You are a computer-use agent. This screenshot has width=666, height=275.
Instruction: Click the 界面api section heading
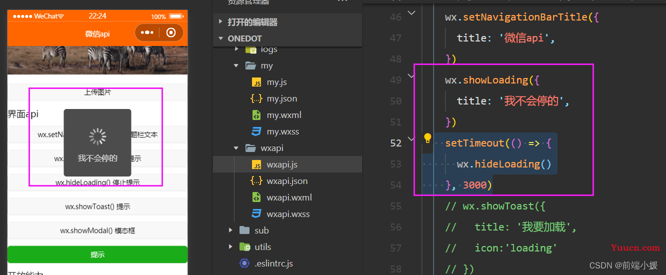coord(23,114)
